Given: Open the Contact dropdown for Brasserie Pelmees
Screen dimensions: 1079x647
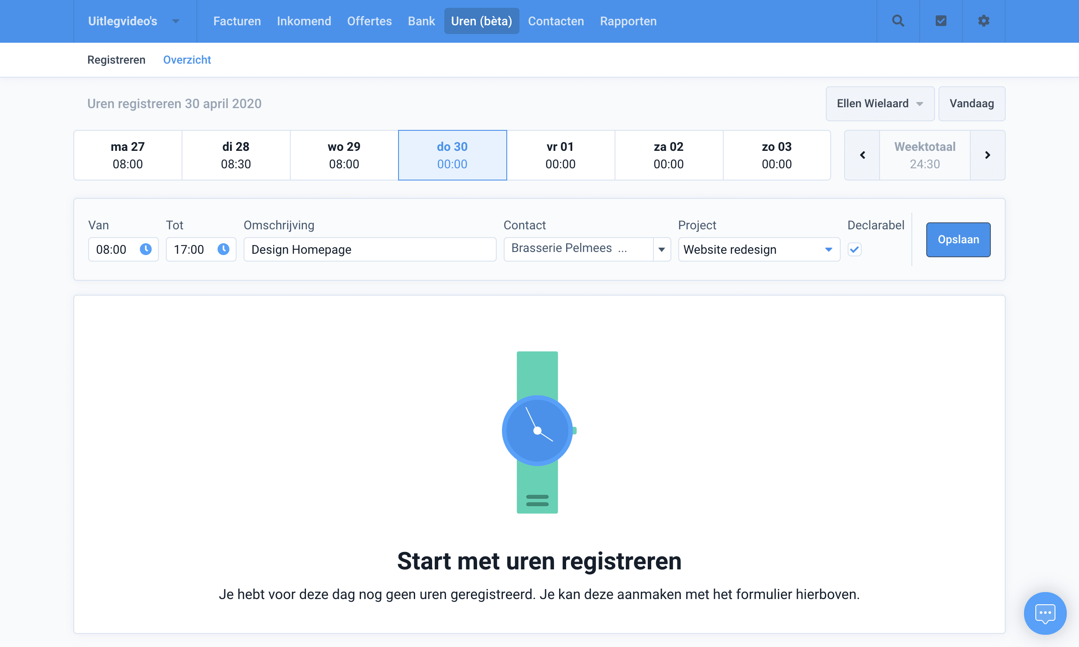Looking at the screenshot, I should coord(662,249).
